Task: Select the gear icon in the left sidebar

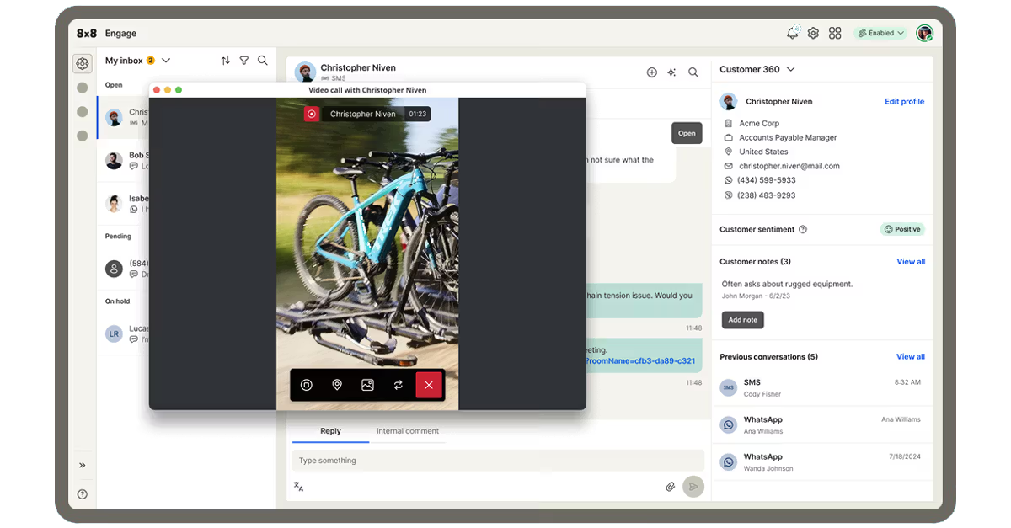Action: tap(82, 63)
